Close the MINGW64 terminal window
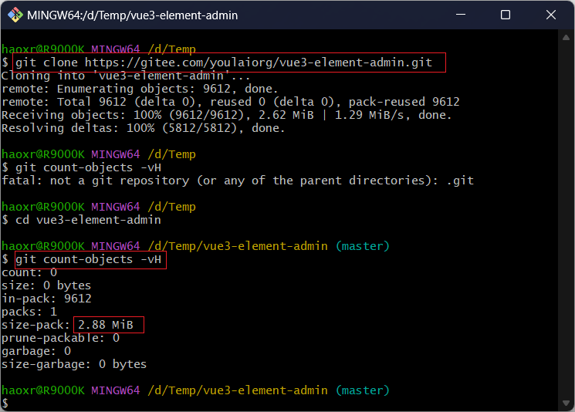This screenshot has height=412, width=575. click(551, 15)
